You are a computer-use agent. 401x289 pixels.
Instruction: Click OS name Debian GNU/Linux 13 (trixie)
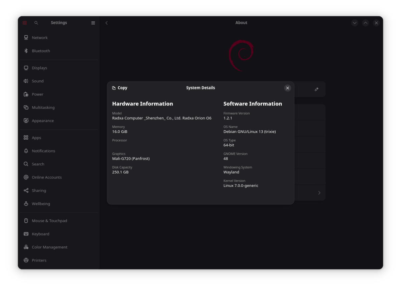pos(250,132)
